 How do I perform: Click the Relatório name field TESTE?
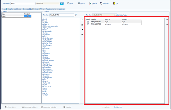(x=22, y=4)
